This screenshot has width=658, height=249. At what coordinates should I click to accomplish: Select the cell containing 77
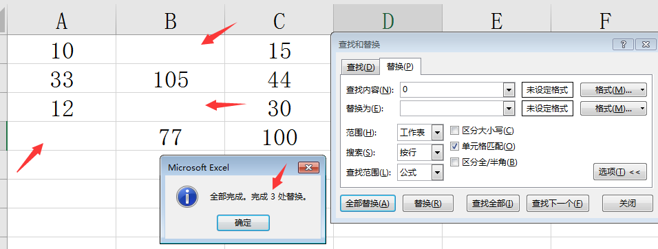click(x=171, y=136)
